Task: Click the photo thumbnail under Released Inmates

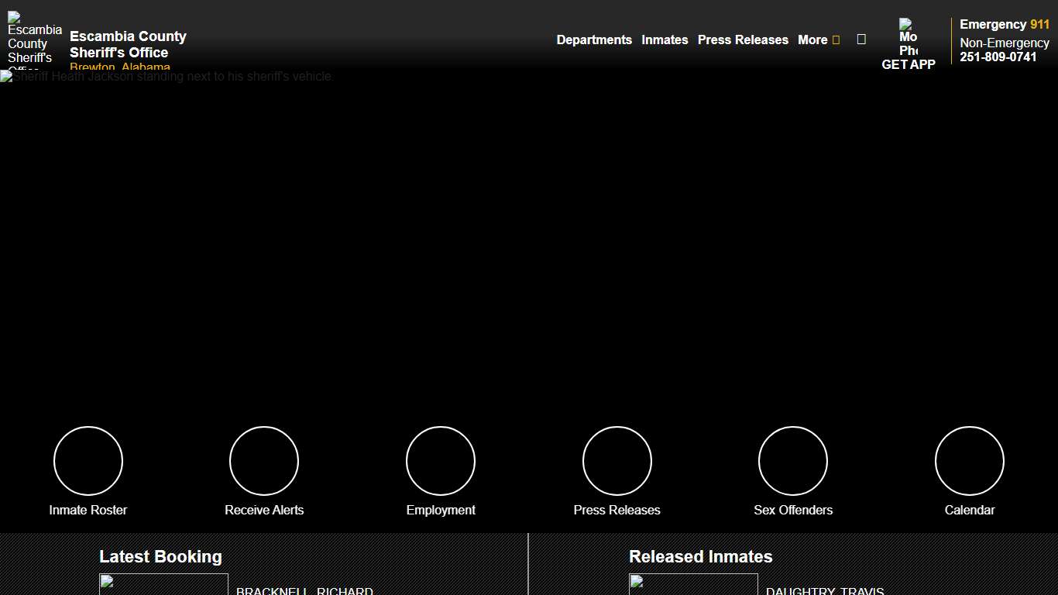Action: click(x=693, y=584)
